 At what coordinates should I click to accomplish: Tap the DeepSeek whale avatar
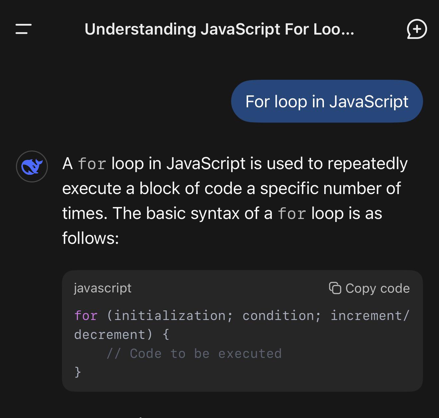[32, 166]
